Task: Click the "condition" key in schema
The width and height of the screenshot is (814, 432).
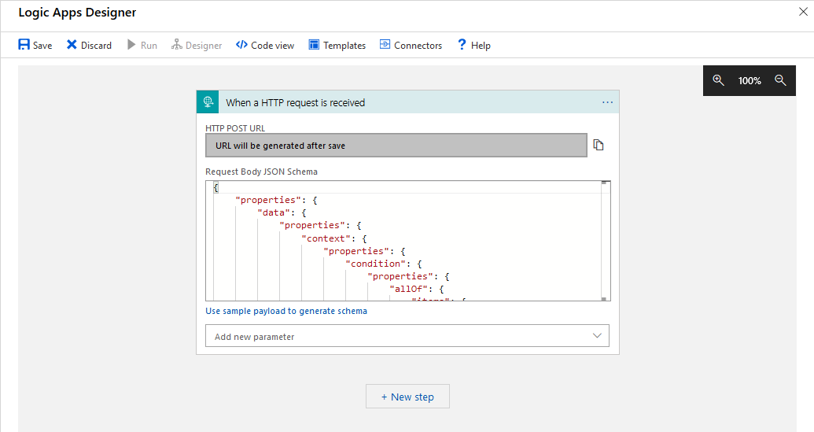Action: (x=375, y=264)
